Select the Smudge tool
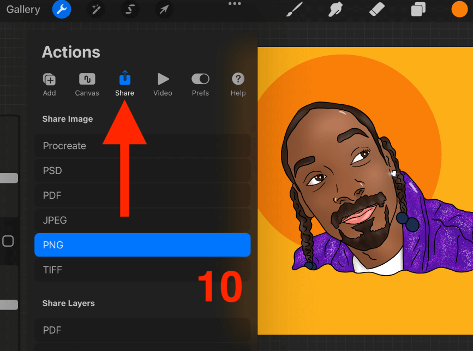Viewport: 473px width, 351px height. pyautogui.click(x=336, y=9)
